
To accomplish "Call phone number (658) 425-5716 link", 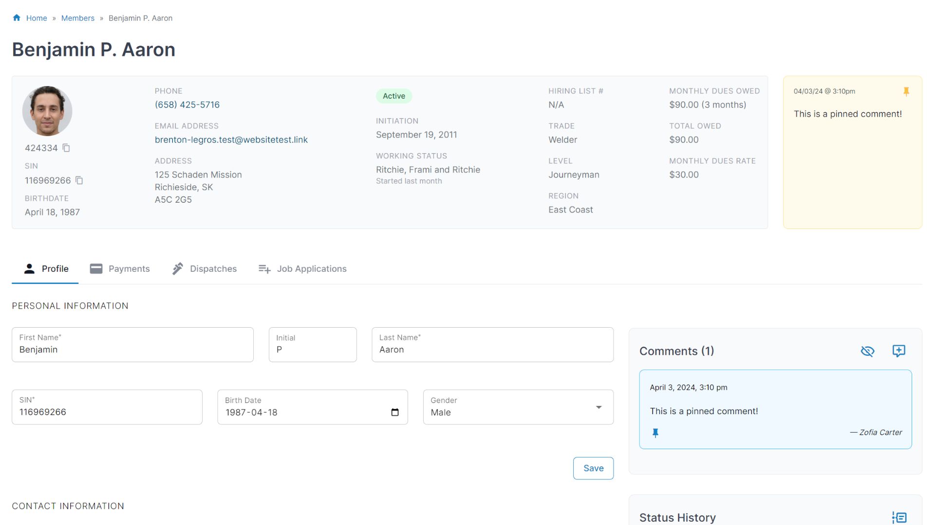I will pyautogui.click(x=187, y=105).
